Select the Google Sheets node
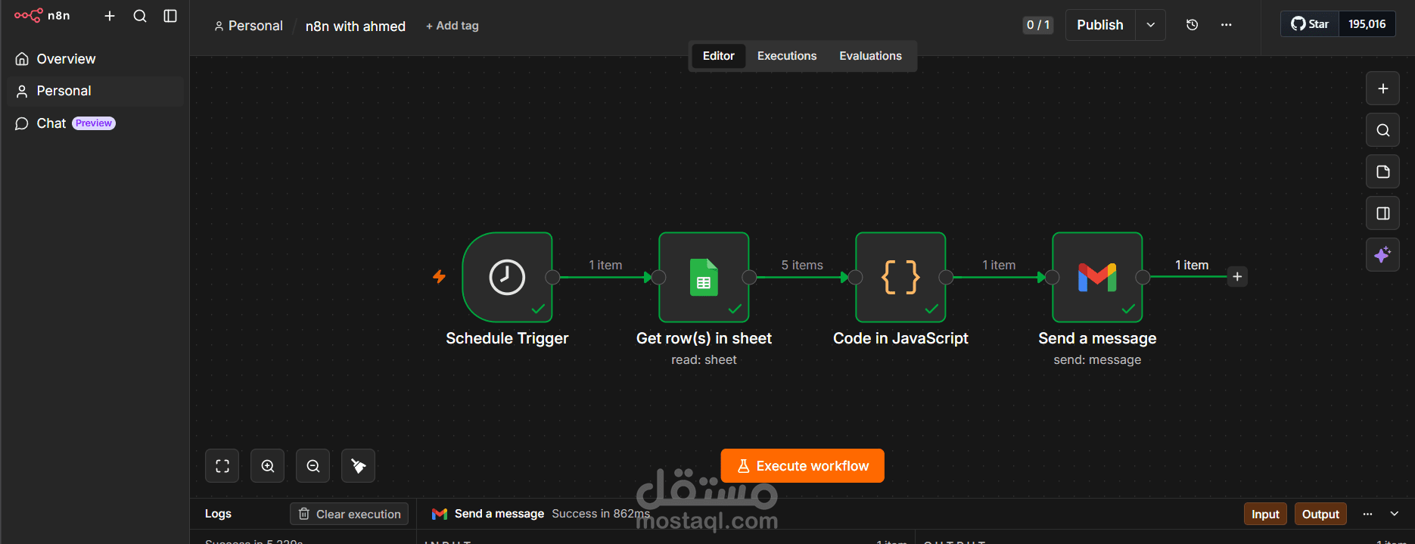The height and width of the screenshot is (544, 1415). (704, 277)
